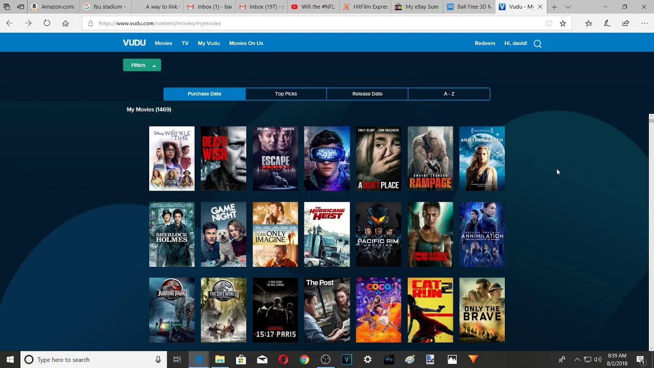Sort movies by Top Picks
The image size is (654, 368).
pyautogui.click(x=286, y=94)
